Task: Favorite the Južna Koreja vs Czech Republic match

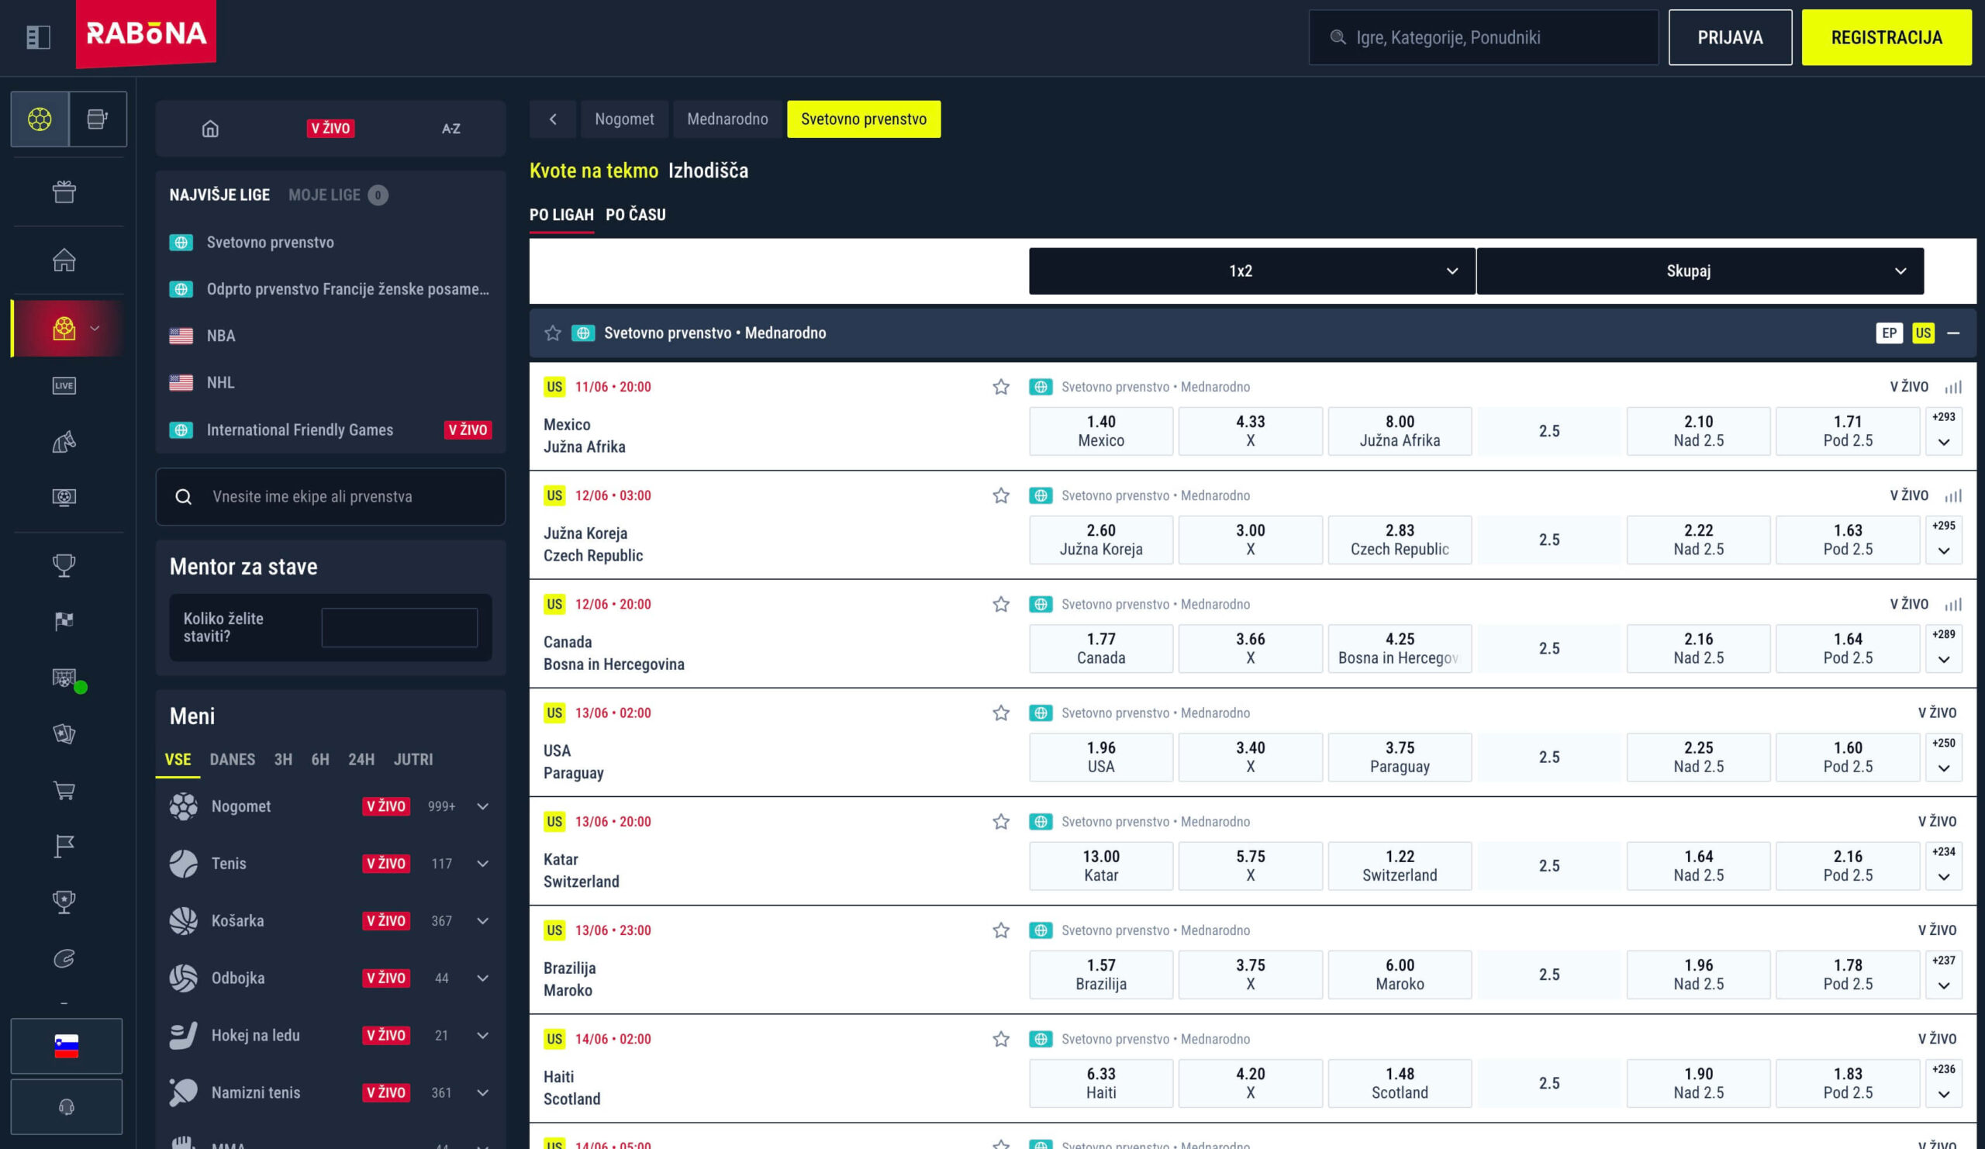Action: [x=1001, y=495]
